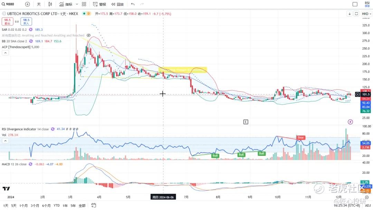Screen dimensions: 373x210
Task: Collapse the main chart indicator legend
Action: coord(5,53)
